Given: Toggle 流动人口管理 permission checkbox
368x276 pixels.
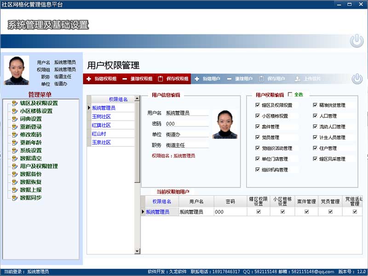Looking at the screenshot, I should coord(315,126).
